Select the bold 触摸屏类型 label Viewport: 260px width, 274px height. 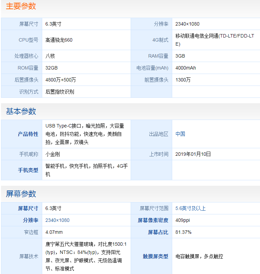click(x=155, y=256)
